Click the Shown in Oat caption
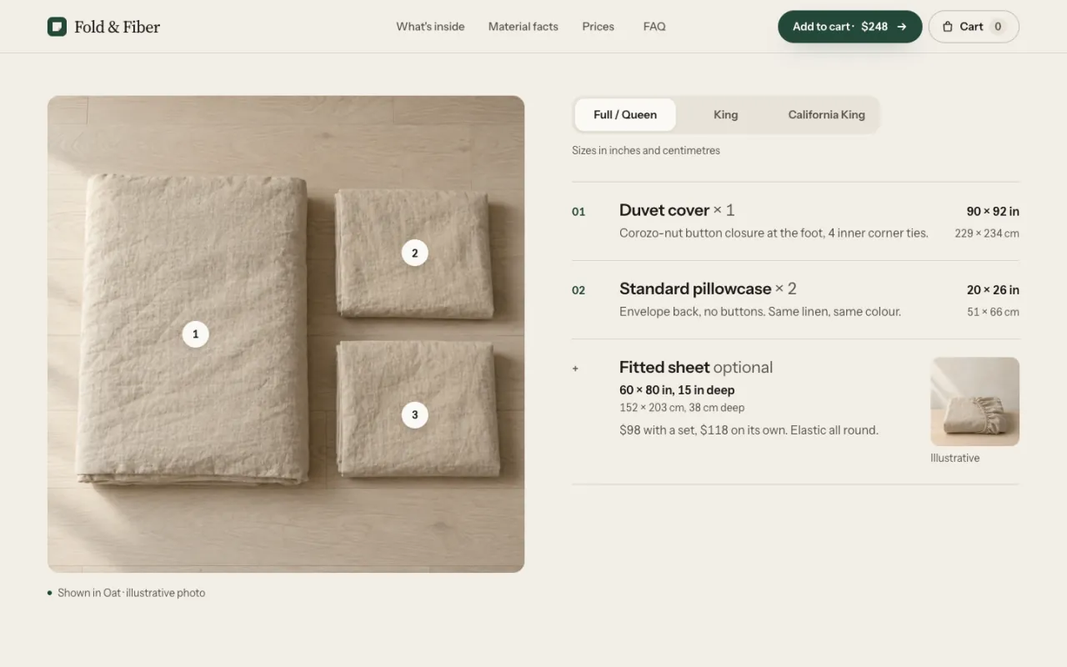This screenshot has width=1067, height=667. click(x=131, y=593)
